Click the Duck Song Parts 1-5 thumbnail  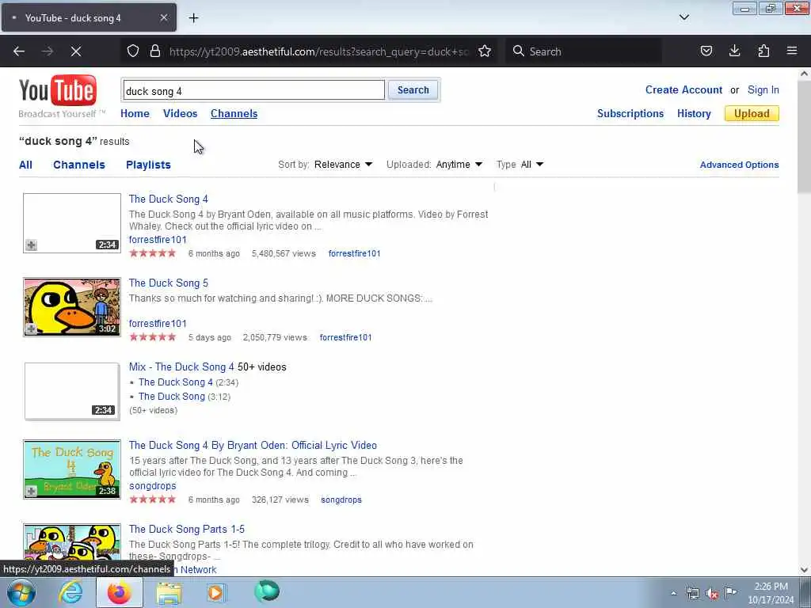[72, 543]
